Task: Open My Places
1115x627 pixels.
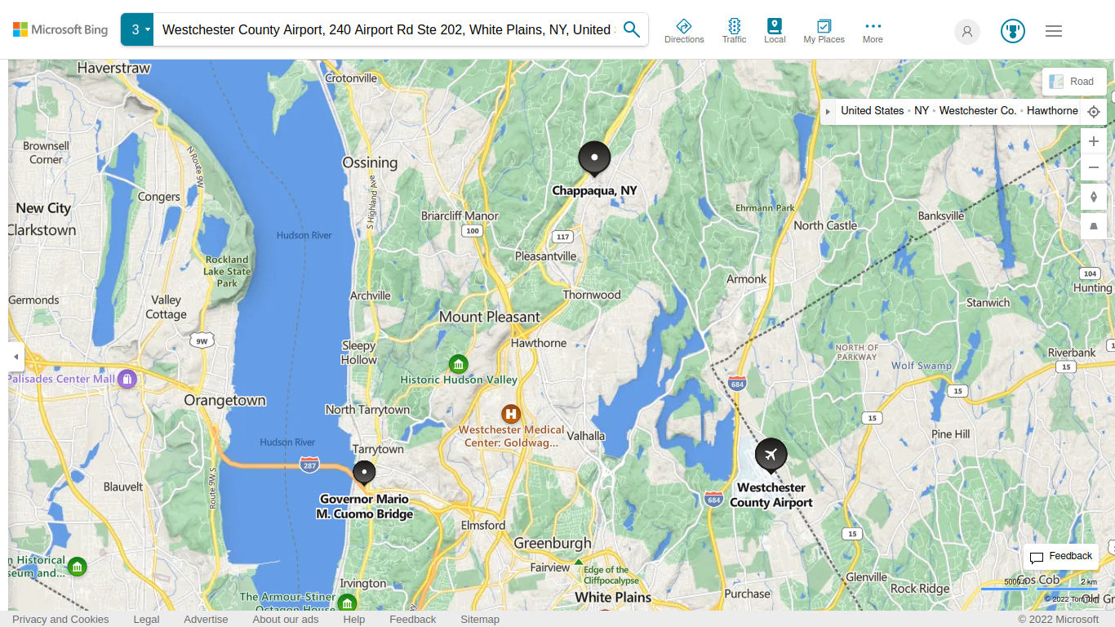Action: click(x=824, y=31)
